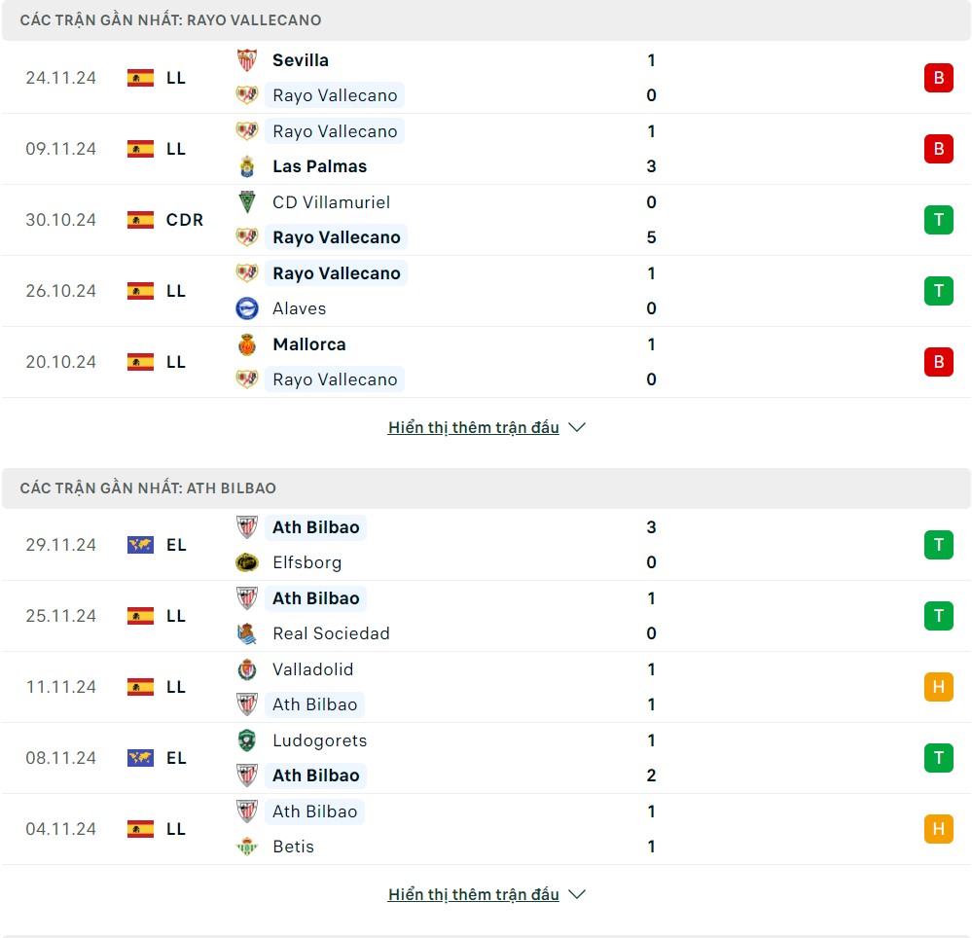Open "Hiển thị thêm trận đấu" under Rayo Vallecano
Screen dimensions: 972x938
pos(473,427)
